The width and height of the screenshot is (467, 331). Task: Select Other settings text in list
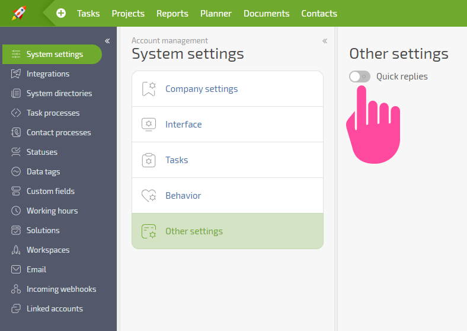[x=194, y=231]
